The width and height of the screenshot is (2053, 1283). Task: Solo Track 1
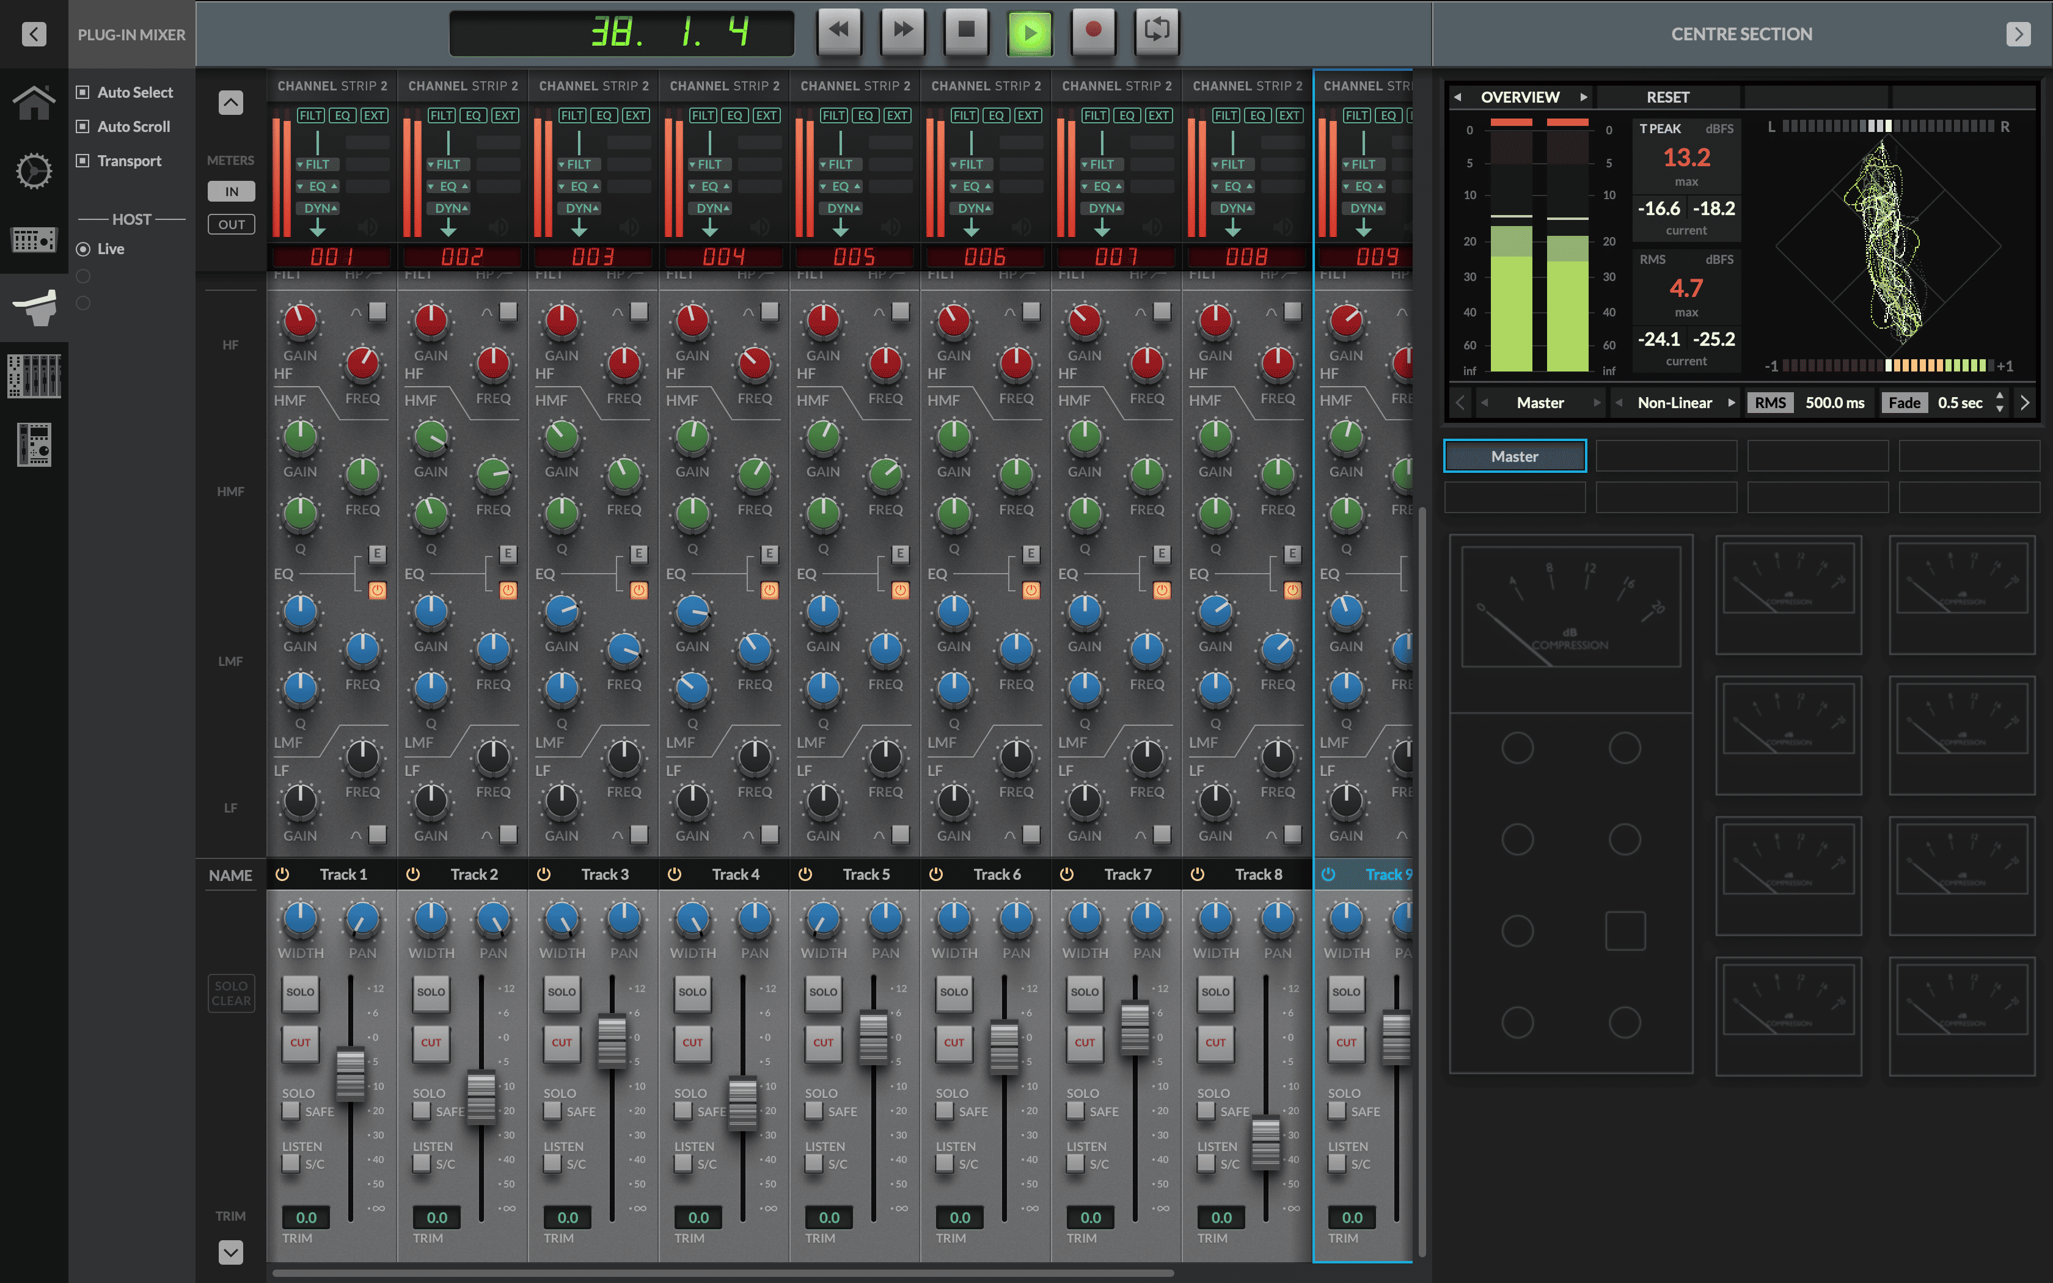(x=301, y=992)
